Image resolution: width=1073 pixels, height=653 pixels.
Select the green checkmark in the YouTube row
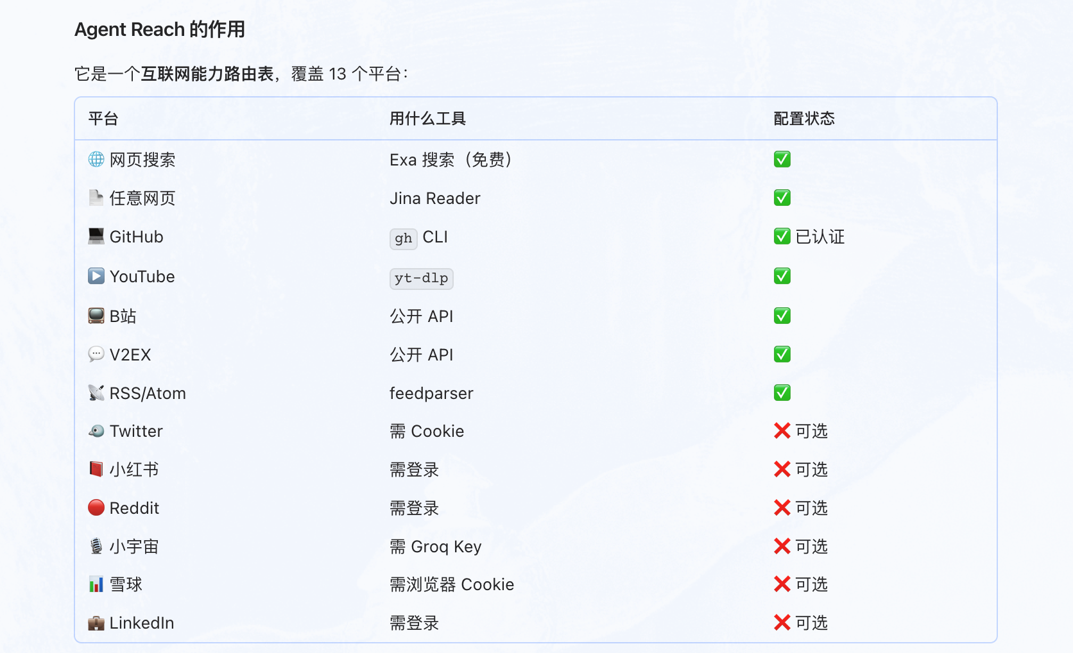point(782,276)
